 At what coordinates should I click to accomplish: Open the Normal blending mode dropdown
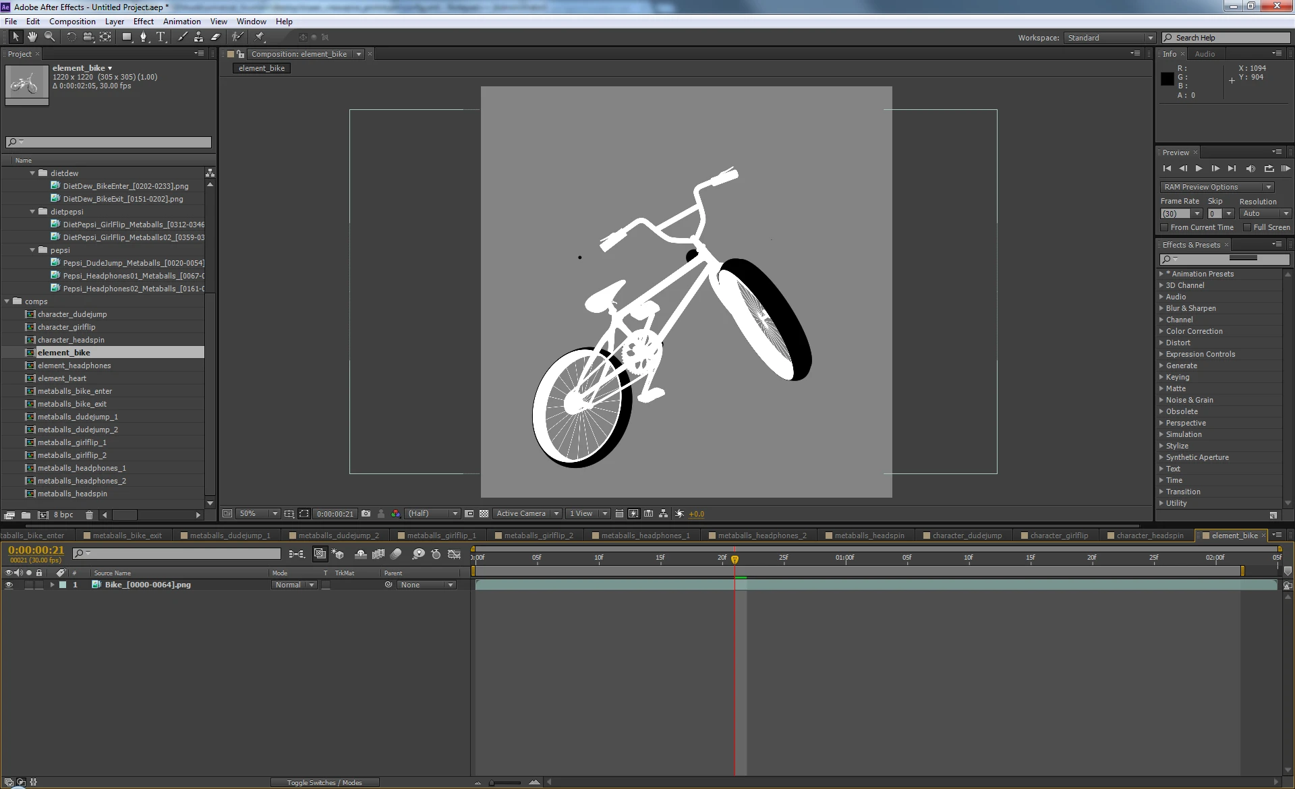[295, 585]
